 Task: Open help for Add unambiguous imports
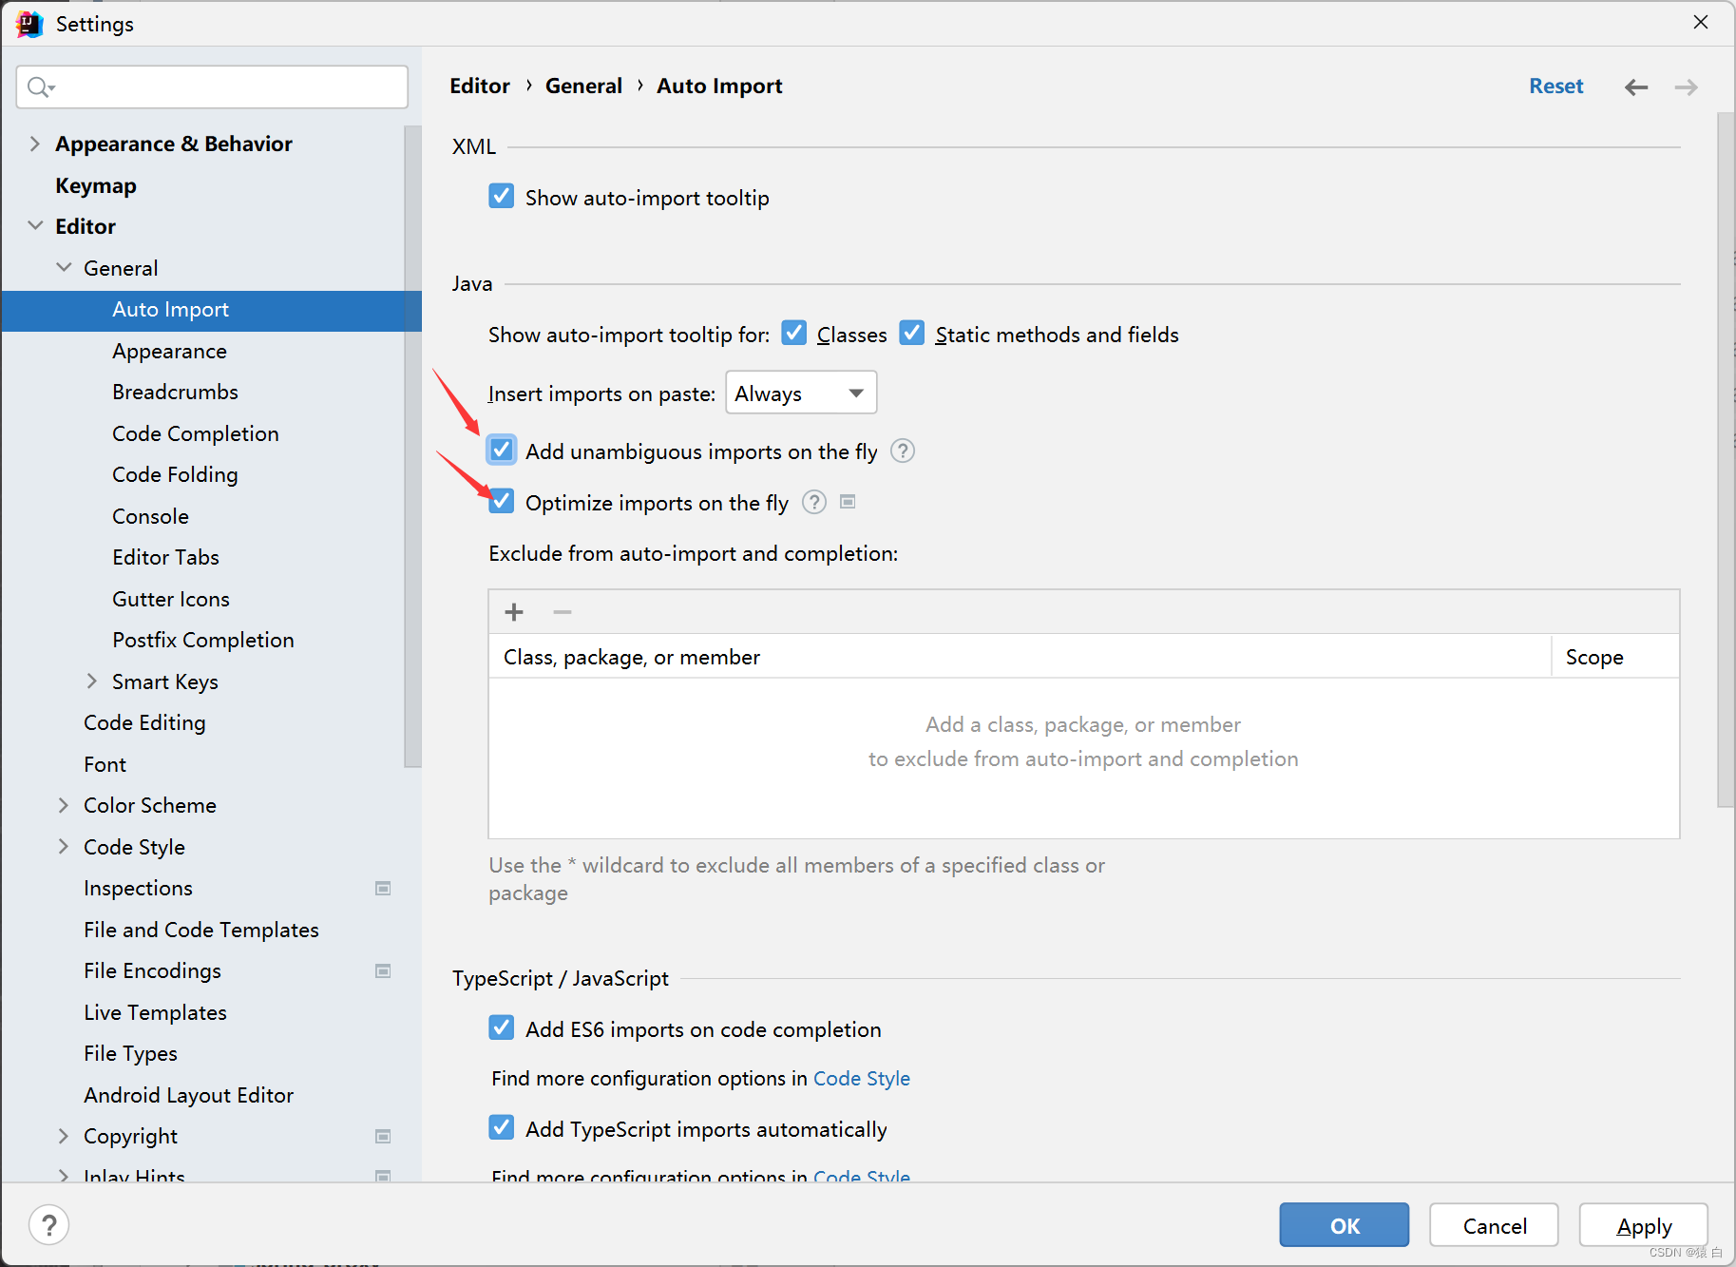tap(903, 451)
